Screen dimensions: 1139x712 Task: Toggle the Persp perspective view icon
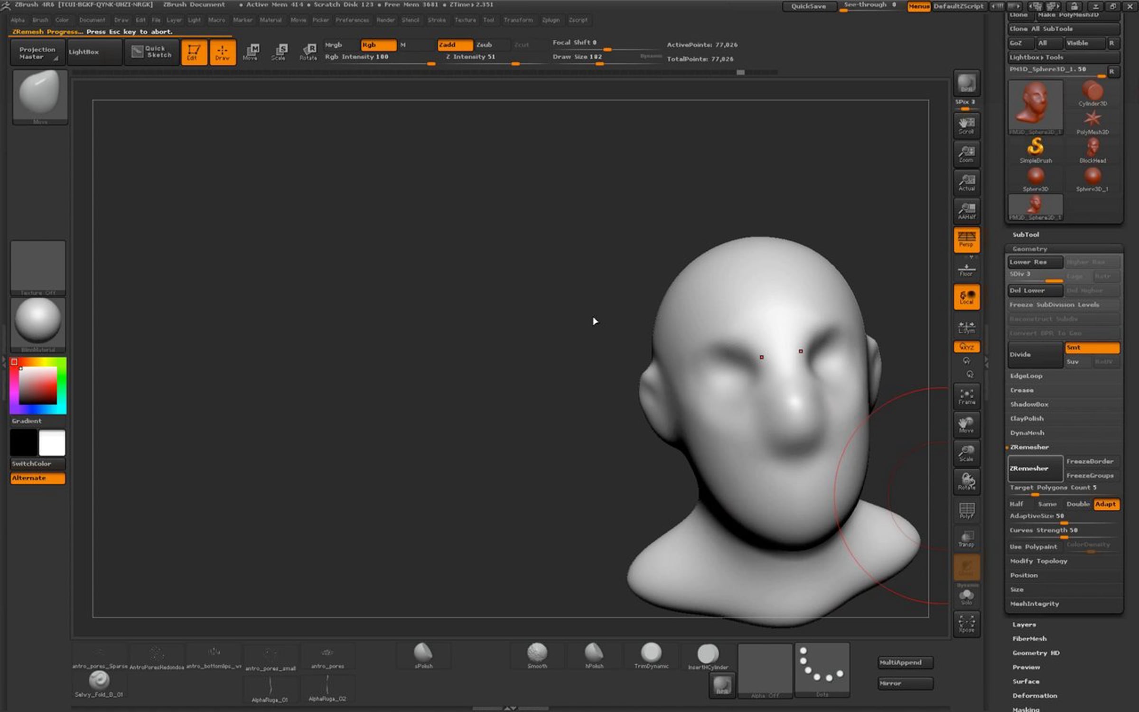pos(966,239)
